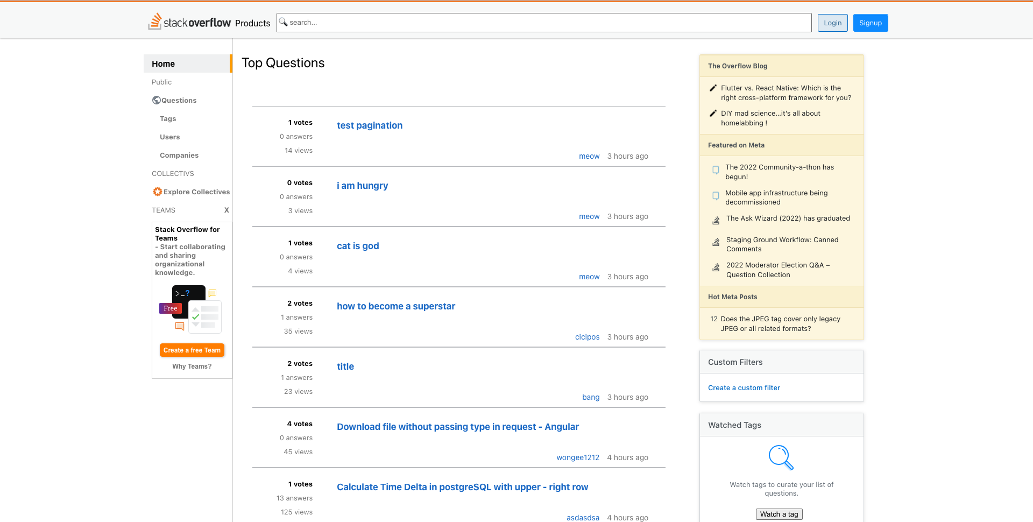
Task: Click the search magnifier icon
Action: click(283, 22)
